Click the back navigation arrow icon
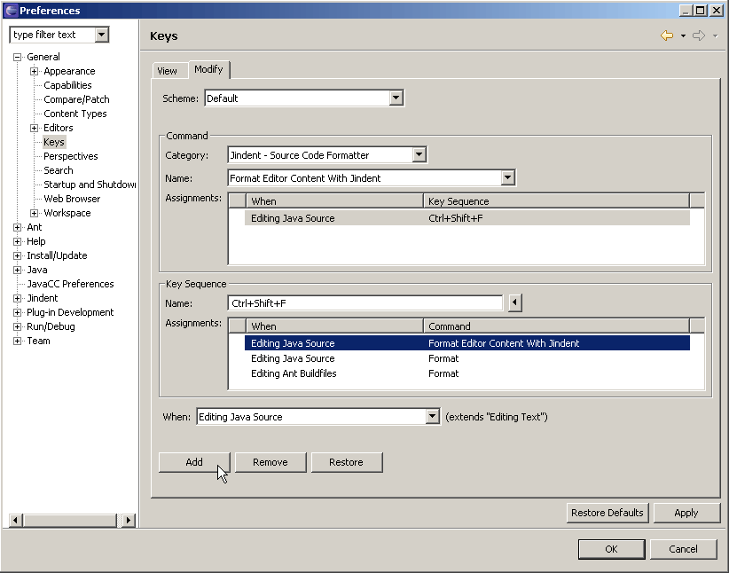729x573 pixels. coord(667,35)
